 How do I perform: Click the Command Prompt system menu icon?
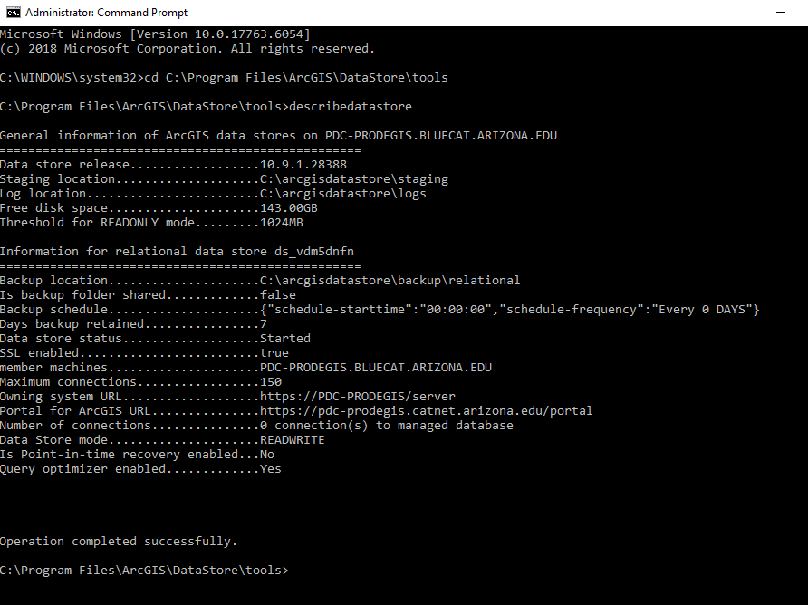coord(13,13)
